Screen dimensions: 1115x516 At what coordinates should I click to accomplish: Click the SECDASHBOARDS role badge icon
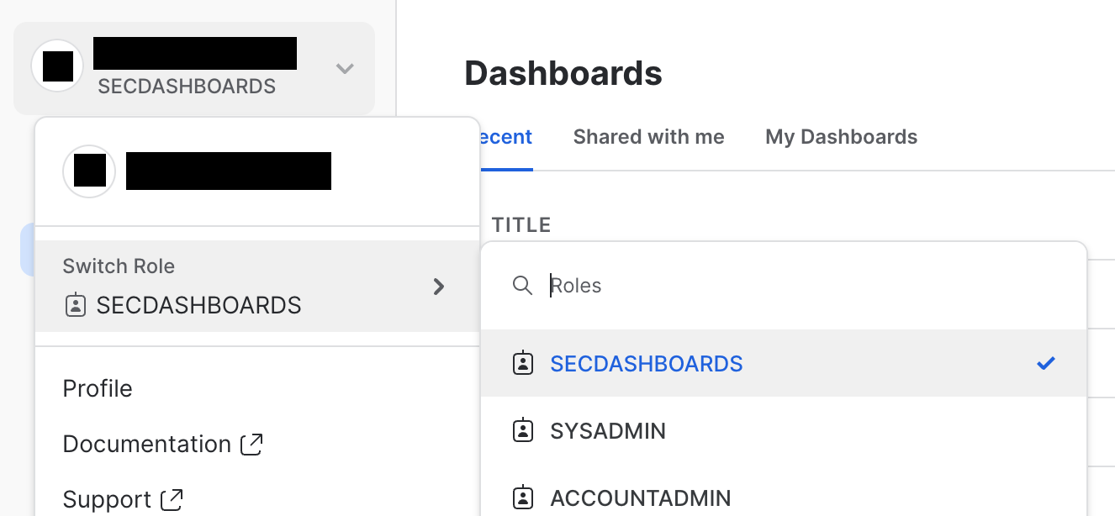point(523,363)
